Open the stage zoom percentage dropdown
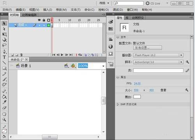 103,66
